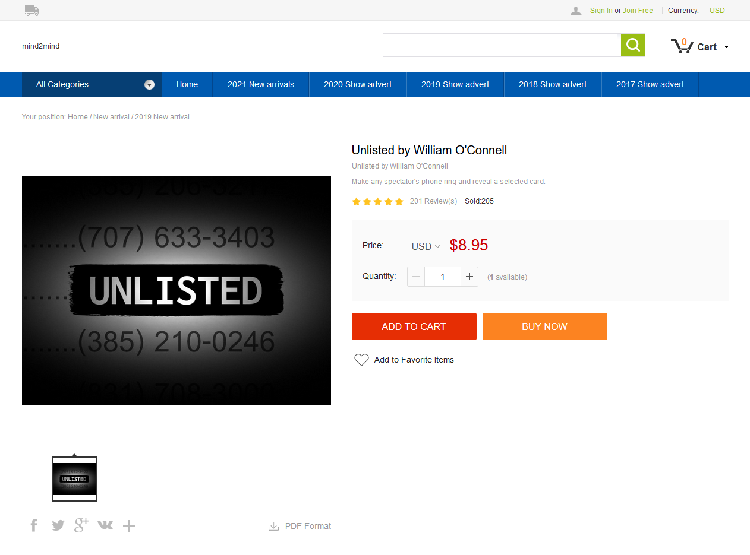This screenshot has height=555, width=750.
Task: Click the green search magnifier button
Action: pos(633,45)
